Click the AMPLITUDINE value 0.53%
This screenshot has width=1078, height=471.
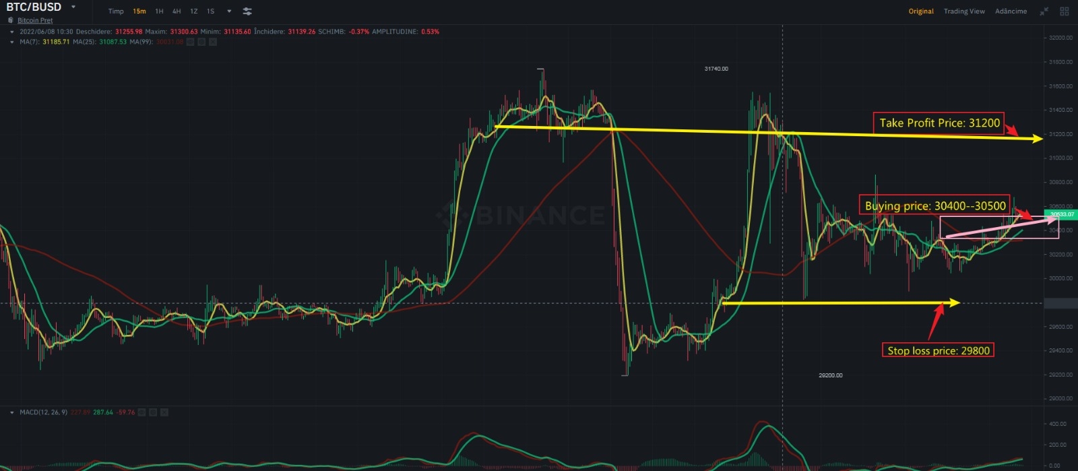[x=430, y=32]
